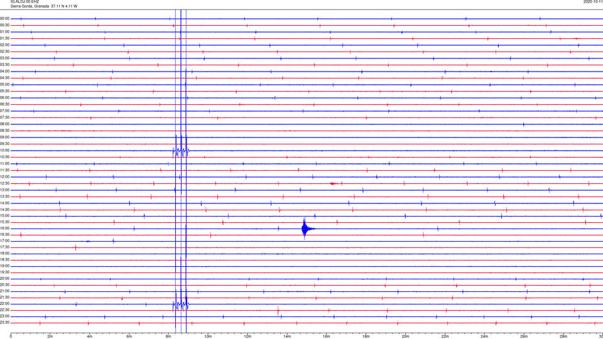
Task: Select the 19:00 trace time label
Action: coord(4,266)
